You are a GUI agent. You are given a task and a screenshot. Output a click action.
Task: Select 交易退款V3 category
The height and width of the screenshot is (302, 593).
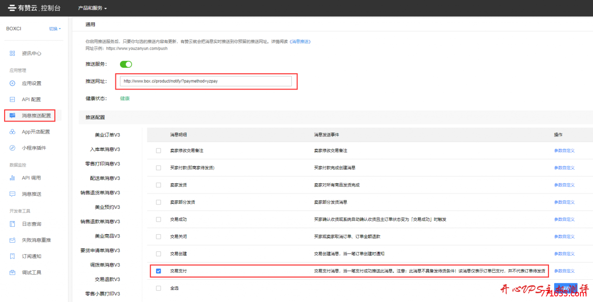107,279
